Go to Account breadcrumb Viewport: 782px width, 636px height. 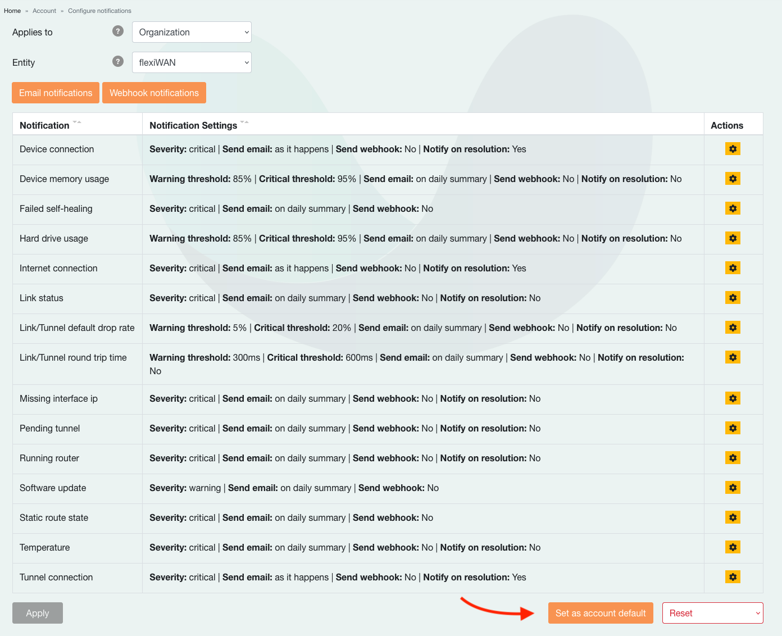[44, 11]
